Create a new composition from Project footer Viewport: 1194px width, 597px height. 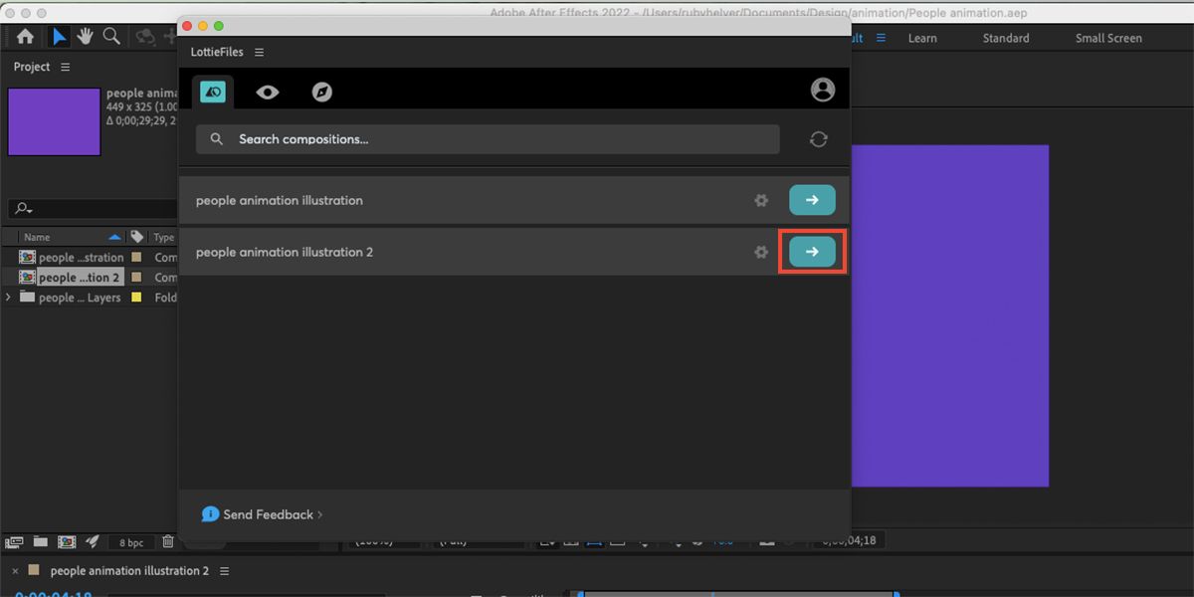pos(67,542)
